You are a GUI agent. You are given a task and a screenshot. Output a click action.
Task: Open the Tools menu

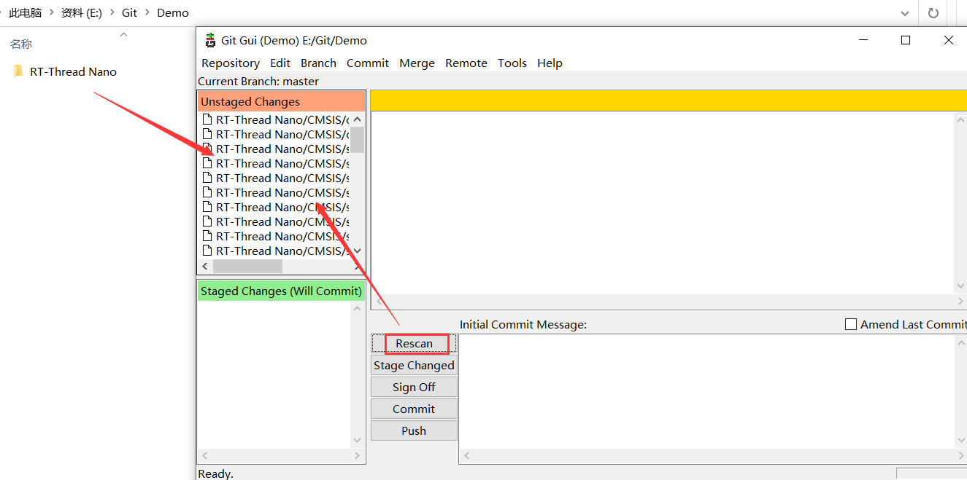coord(512,63)
